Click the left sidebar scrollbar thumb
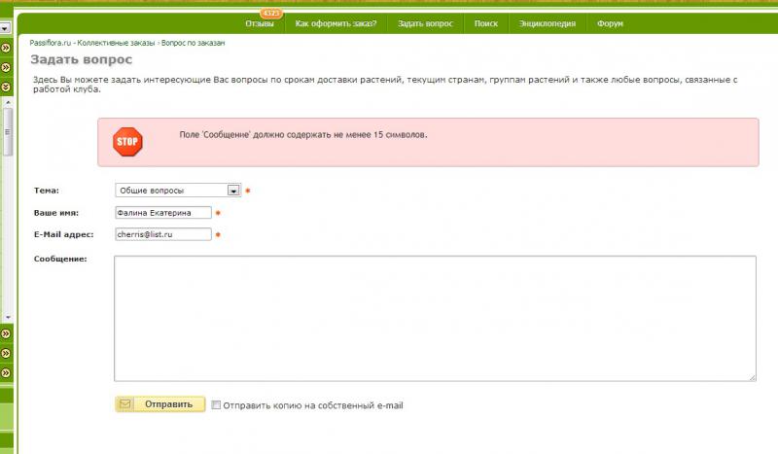This screenshot has width=778, height=454. pyautogui.click(x=8, y=131)
